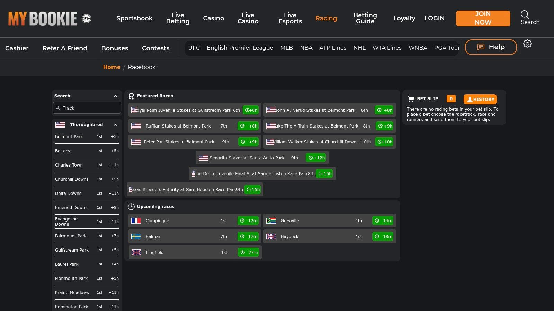This screenshot has width=554, height=311.
Task: Click the bet slip cart icon
Action: pyautogui.click(x=411, y=99)
